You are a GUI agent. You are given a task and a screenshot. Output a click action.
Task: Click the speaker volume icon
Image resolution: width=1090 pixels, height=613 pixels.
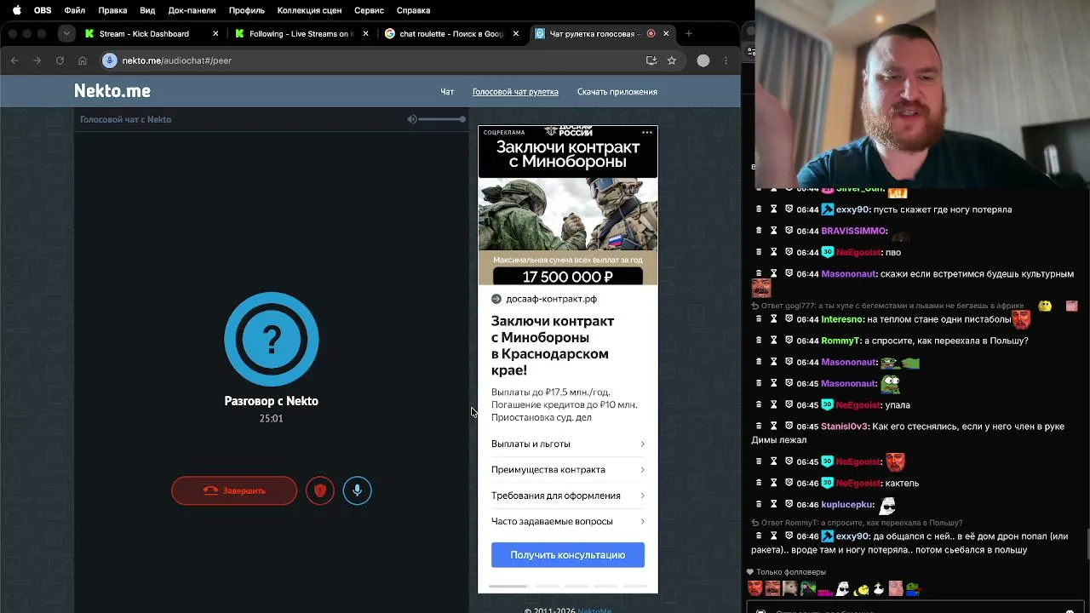(412, 119)
